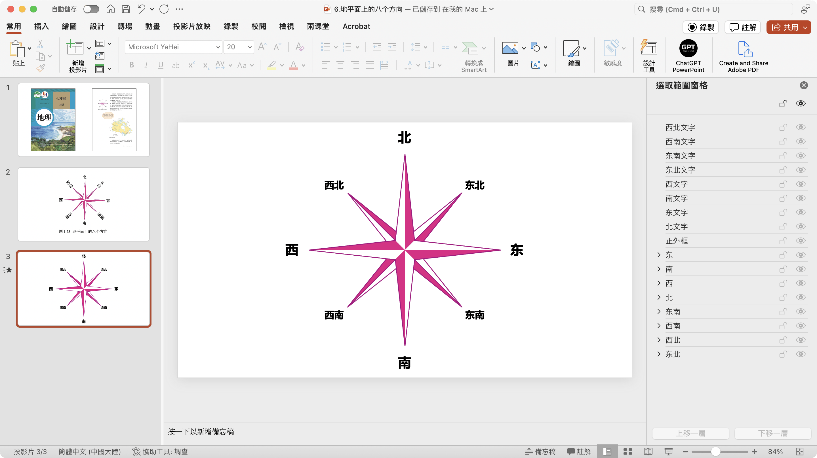The height and width of the screenshot is (458, 817).
Task: Click the 註解 comments button
Action: coord(743,27)
